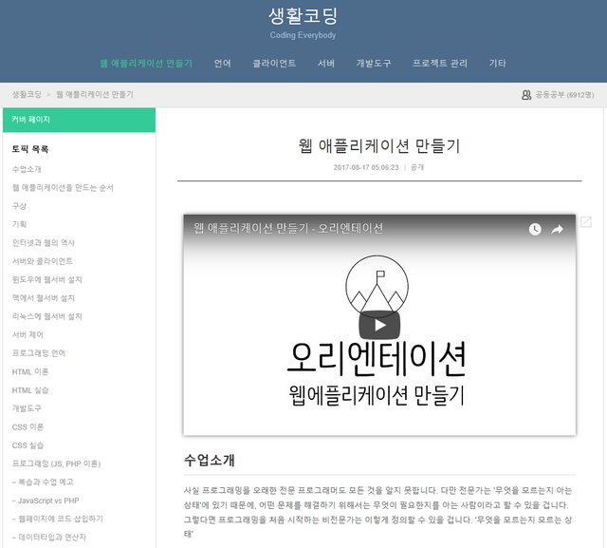Image resolution: width=607 pixels, height=548 pixels.
Task: Click the 토픽 목록 heading
Action: tap(30, 149)
